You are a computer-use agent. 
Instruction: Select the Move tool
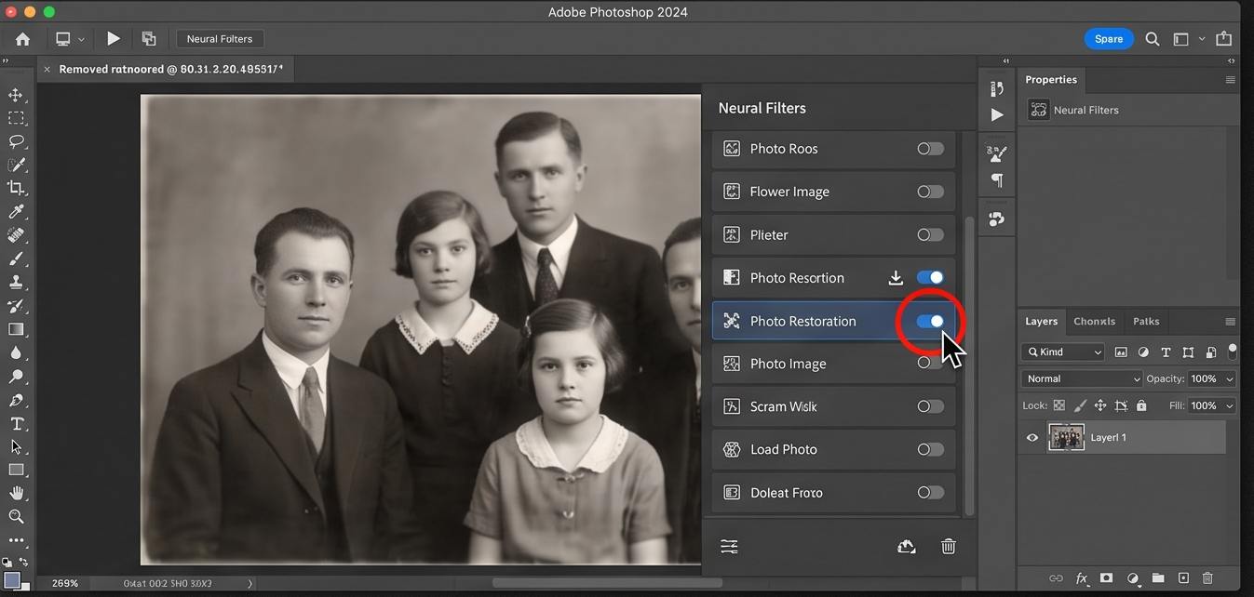point(16,95)
